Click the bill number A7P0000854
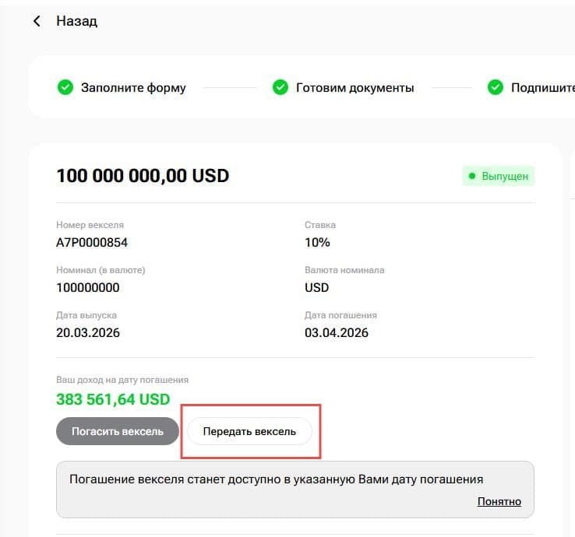The height and width of the screenshot is (537, 575). tap(92, 242)
